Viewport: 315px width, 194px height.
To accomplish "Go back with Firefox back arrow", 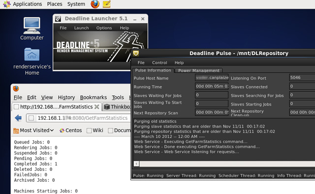I will point(18,118).
